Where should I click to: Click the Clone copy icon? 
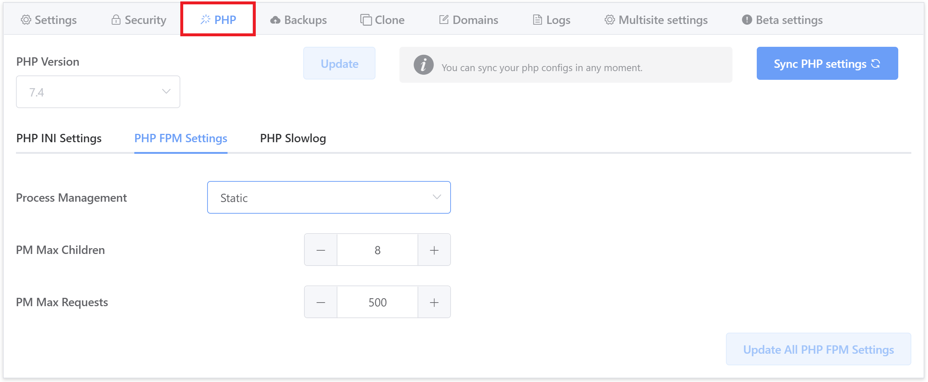coord(366,20)
